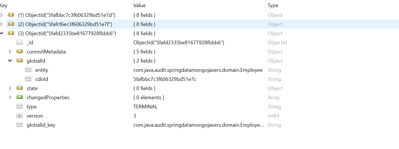This screenshot has width=399, height=149.
Task: Expand the state field
Action: [10, 88]
